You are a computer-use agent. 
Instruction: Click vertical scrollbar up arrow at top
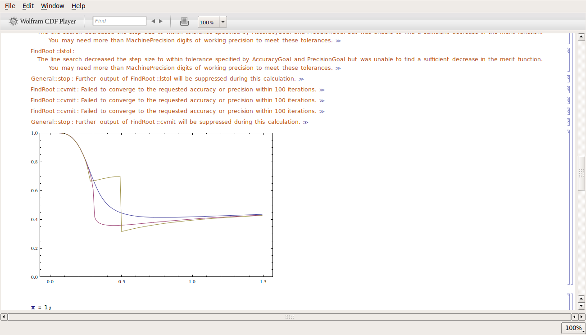point(581,37)
